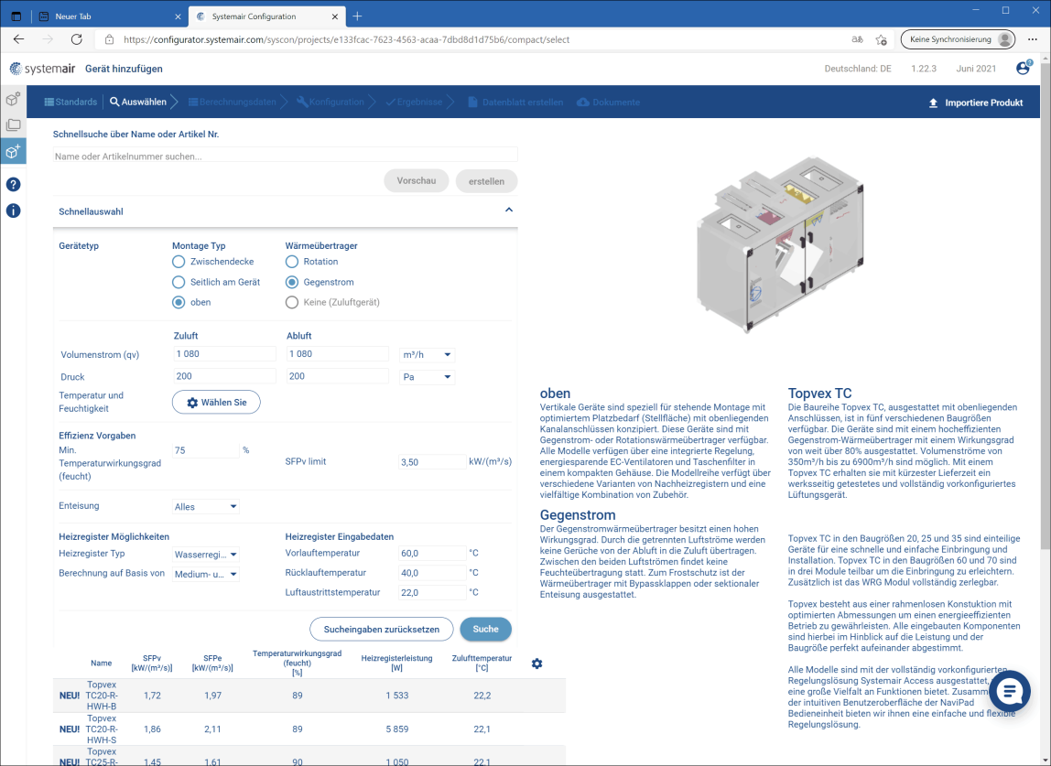Open the help question mark icon
The height and width of the screenshot is (766, 1051).
pos(13,184)
